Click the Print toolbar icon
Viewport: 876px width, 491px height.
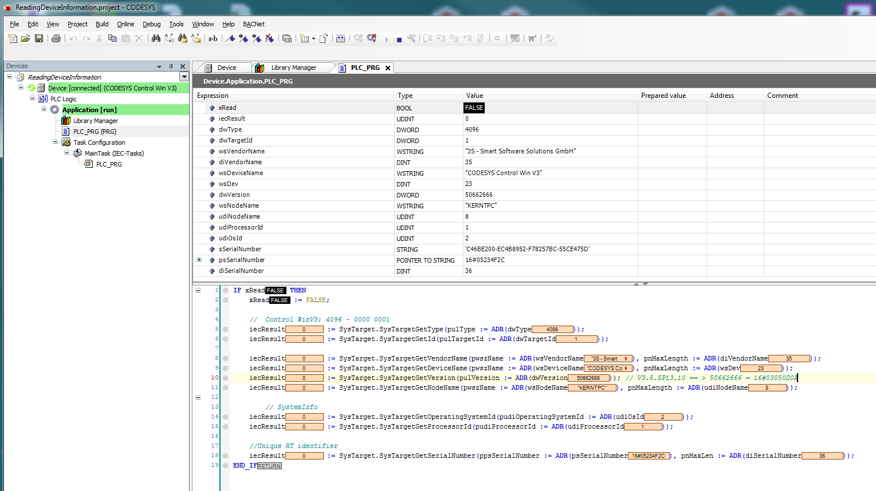coord(56,38)
